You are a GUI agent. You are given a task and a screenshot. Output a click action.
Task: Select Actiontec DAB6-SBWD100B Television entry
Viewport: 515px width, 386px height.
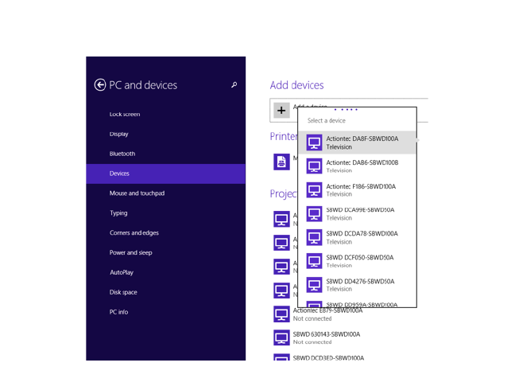[x=357, y=166]
